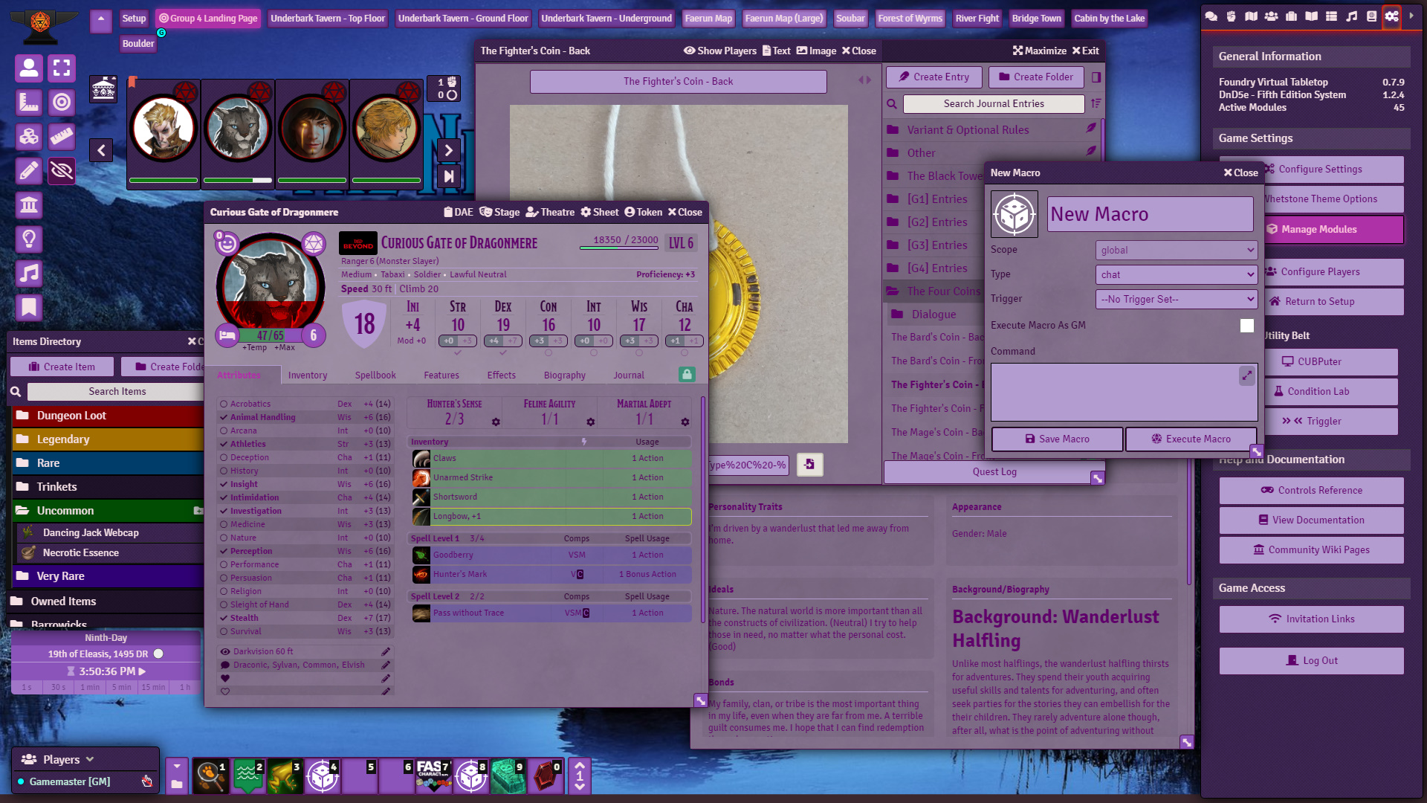The width and height of the screenshot is (1427, 803).
Task: Open the macro Type dropdown
Action: click(x=1176, y=275)
